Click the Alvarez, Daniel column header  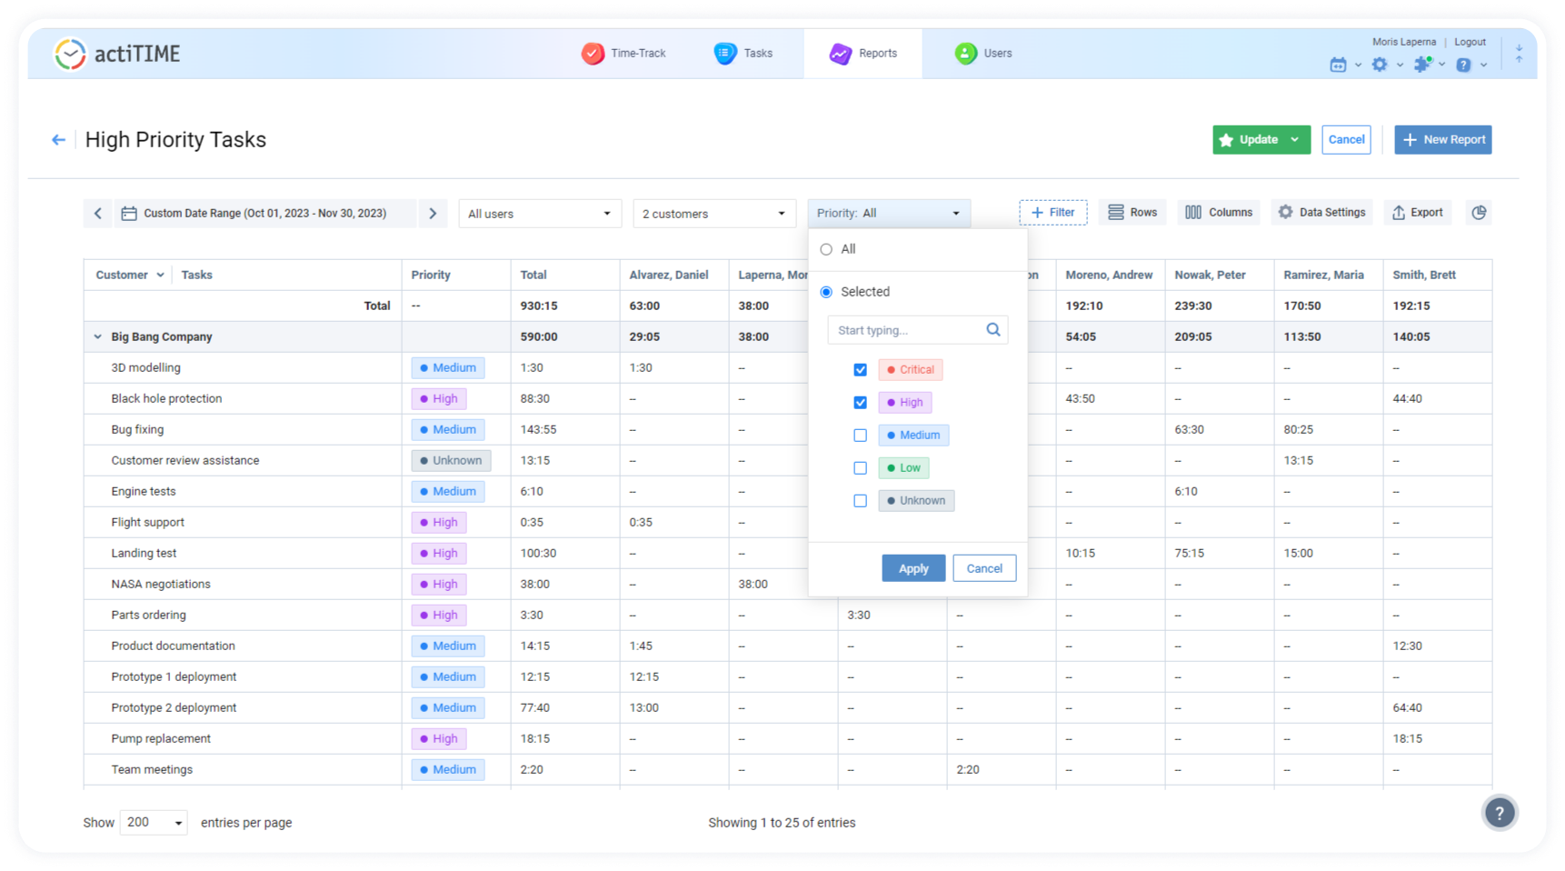click(x=669, y=275)
